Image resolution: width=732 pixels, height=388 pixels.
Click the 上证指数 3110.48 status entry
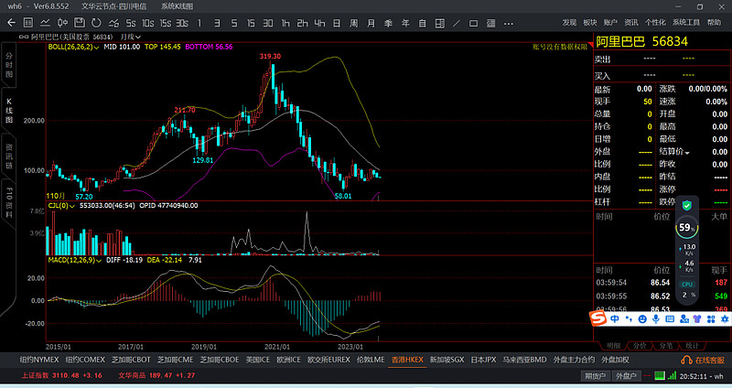tap(61, 375)
